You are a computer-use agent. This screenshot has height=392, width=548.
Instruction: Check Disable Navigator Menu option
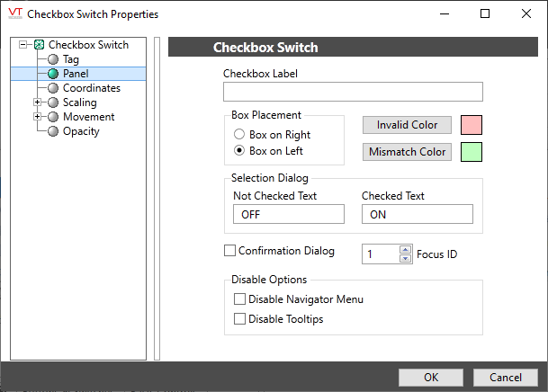pyautogui.click(x=239, y=299)
